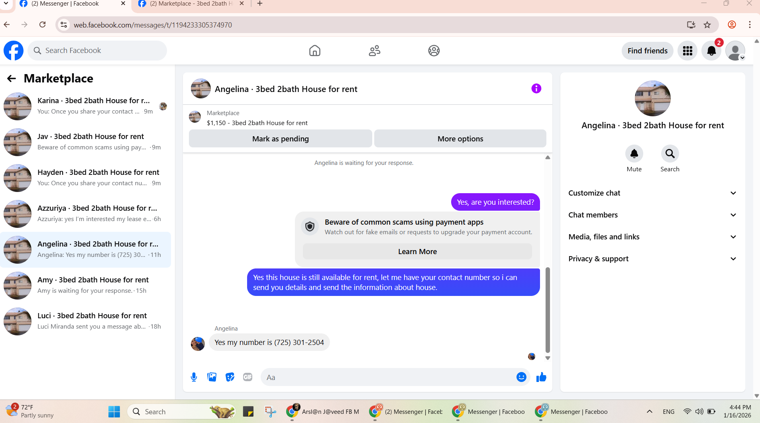Show hidden system tray icons chevron
Screen dimensions: 760x423
[649, 411]
